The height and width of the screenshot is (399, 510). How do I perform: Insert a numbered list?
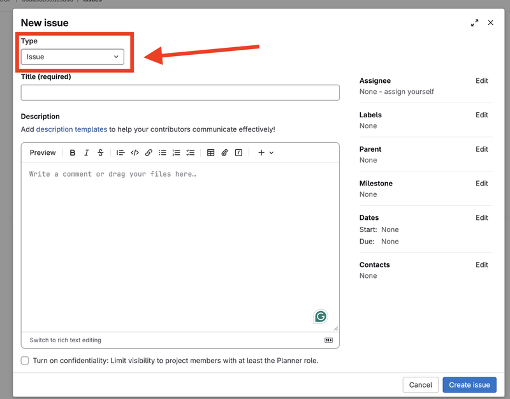pyautogui.click(x=177, y=153)
